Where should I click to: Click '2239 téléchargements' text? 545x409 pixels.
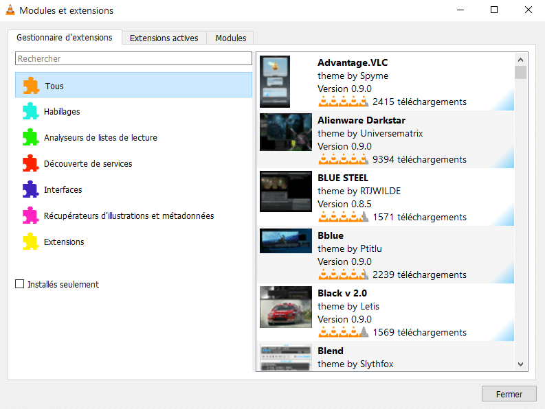click(419, 274)
